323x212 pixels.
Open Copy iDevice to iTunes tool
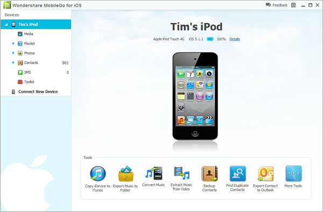[x=97, y=179]
